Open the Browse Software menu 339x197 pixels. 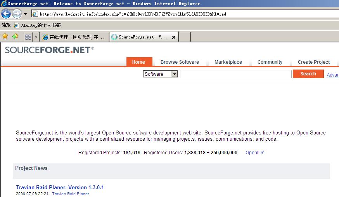180,62
